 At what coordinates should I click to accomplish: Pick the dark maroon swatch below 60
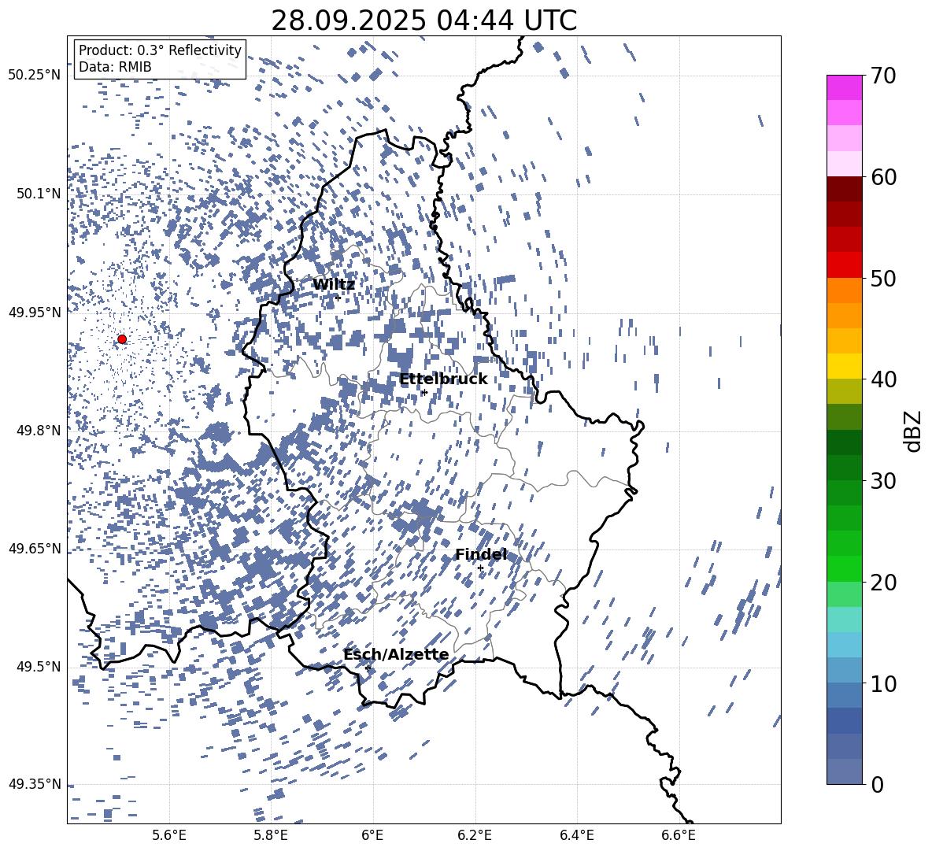(x=844, y=189)
